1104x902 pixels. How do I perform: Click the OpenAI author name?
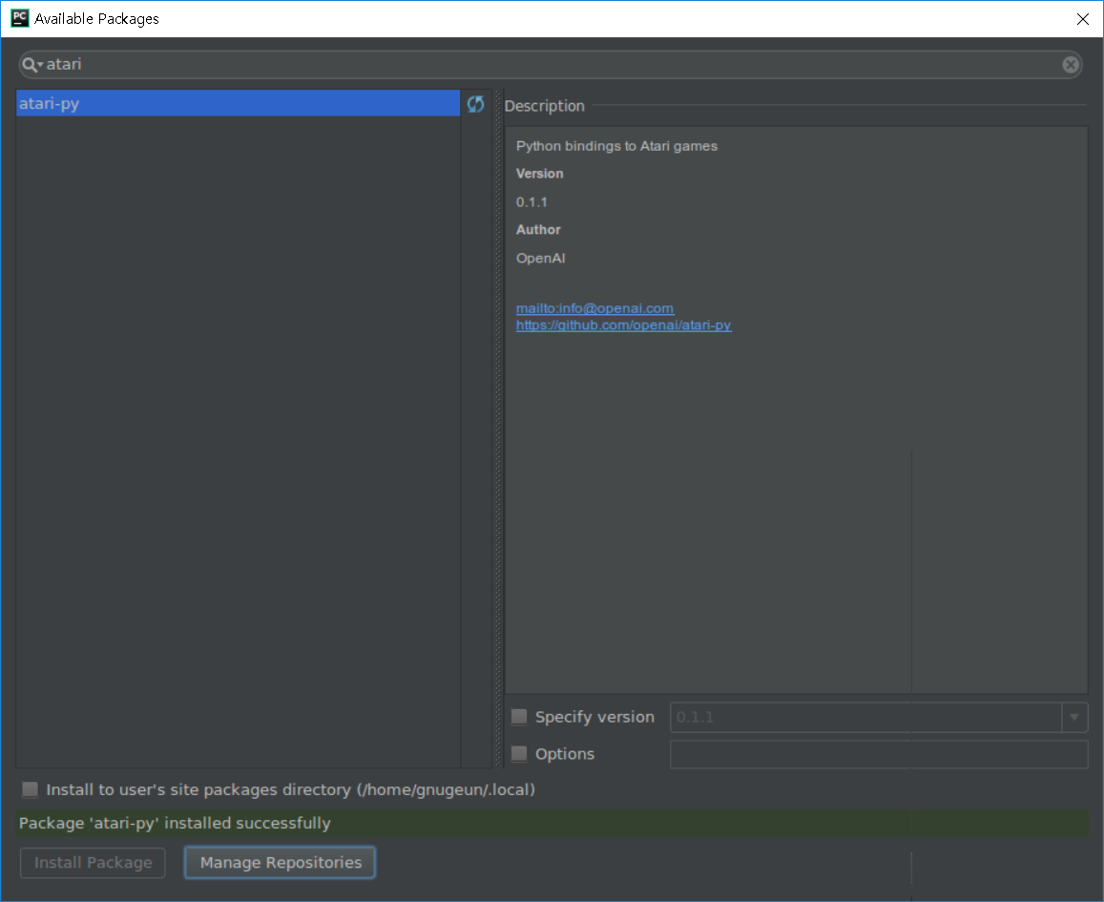(541, 258)
